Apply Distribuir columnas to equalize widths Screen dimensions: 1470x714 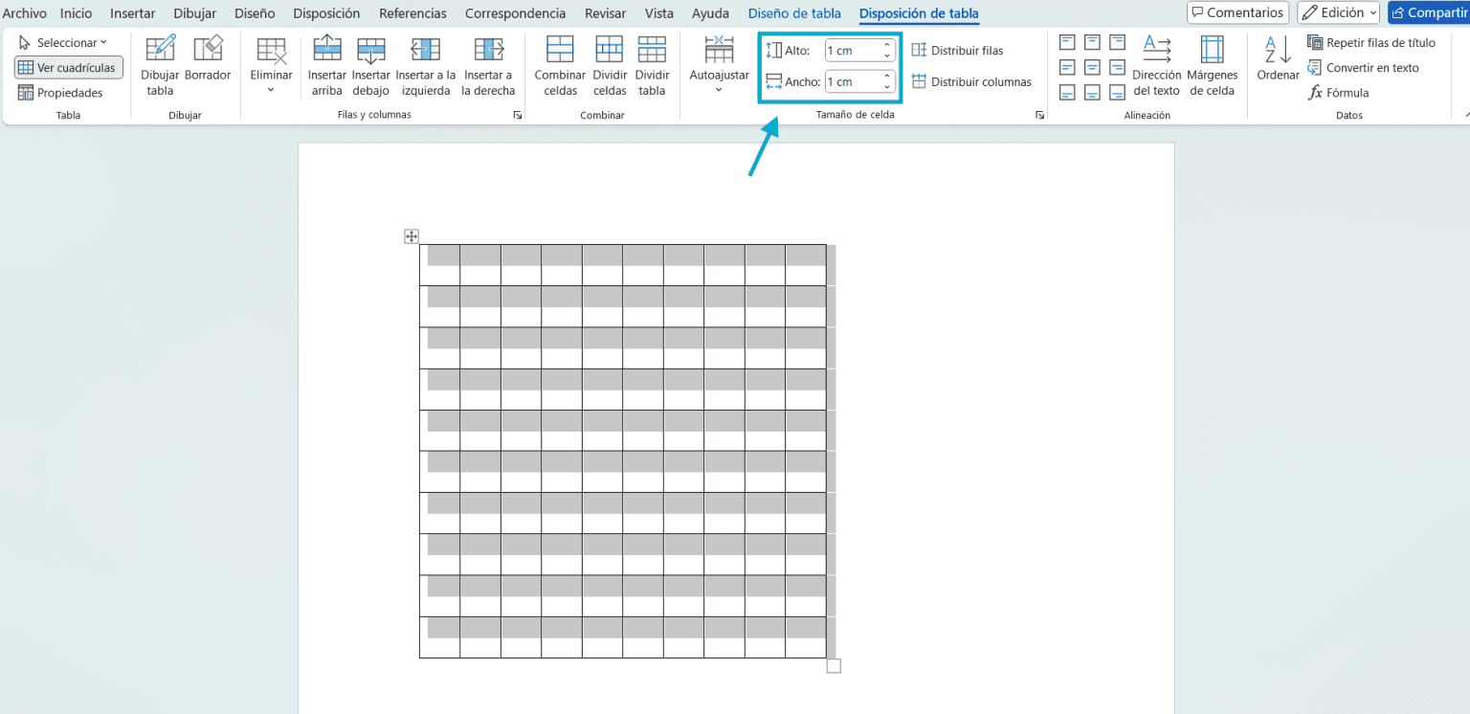click(x=972, y=81)
